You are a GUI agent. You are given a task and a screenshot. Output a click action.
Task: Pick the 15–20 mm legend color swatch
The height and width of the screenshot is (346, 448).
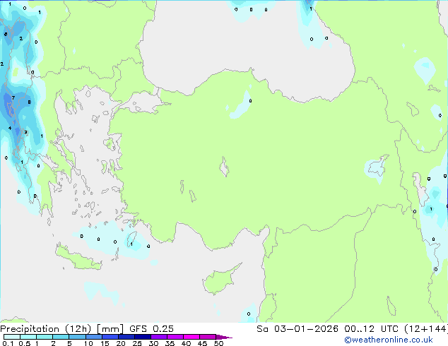pyautogui.click(x=110, y=337)
